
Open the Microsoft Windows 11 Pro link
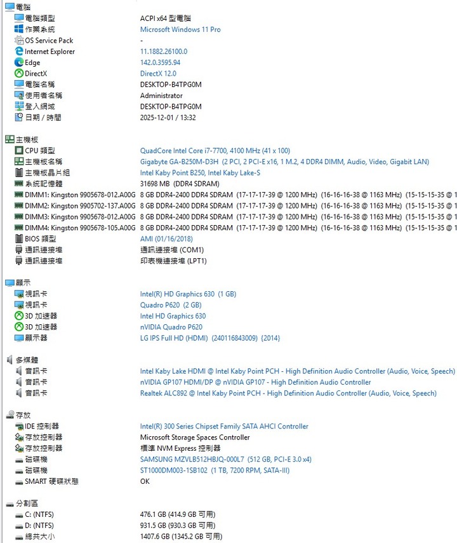click(180, 29)
